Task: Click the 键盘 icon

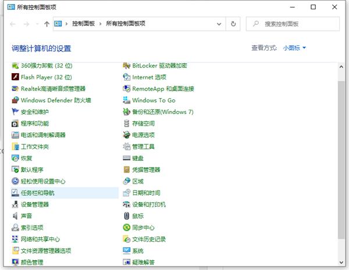Action: point(127,158)
